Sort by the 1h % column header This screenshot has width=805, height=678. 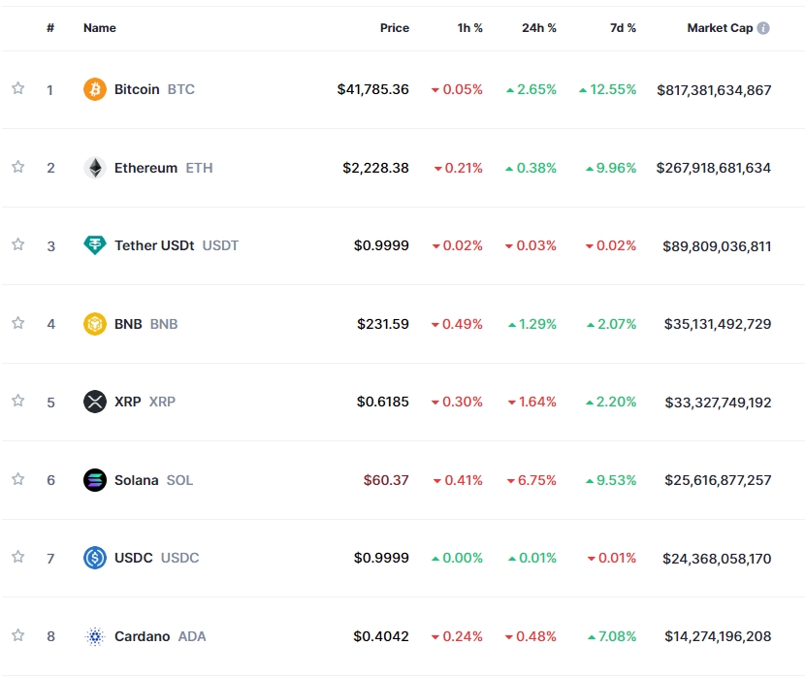(470, 28)
